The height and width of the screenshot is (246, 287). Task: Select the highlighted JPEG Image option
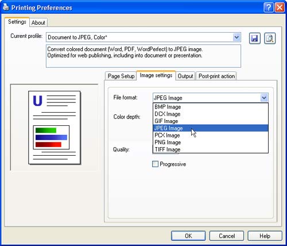[x=211, y=128]
